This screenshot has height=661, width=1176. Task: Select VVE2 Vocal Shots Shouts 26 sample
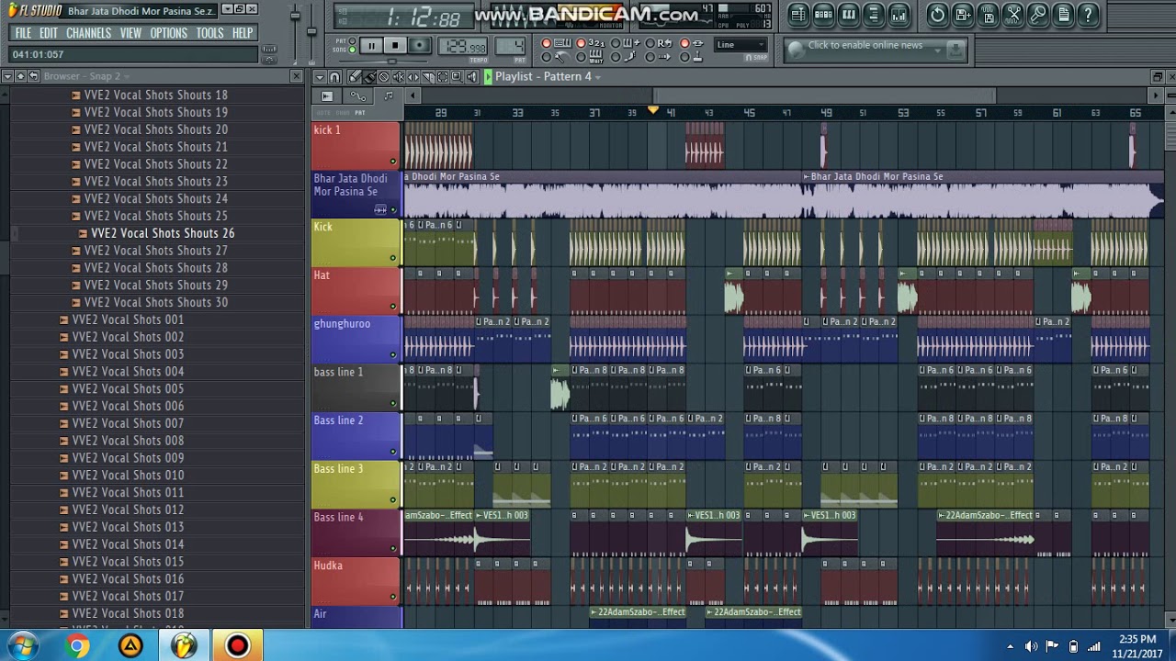[x=163, y=233]
